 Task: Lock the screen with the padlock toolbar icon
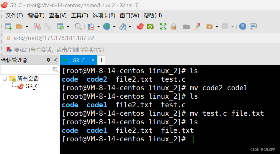point(173,27)
